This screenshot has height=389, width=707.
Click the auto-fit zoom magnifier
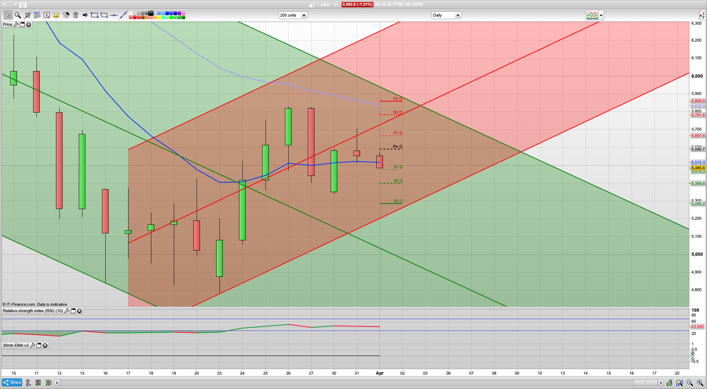(679, 383)
